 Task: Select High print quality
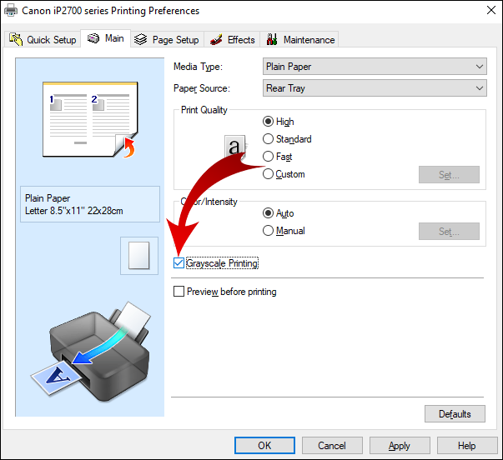tap(278, 122)
